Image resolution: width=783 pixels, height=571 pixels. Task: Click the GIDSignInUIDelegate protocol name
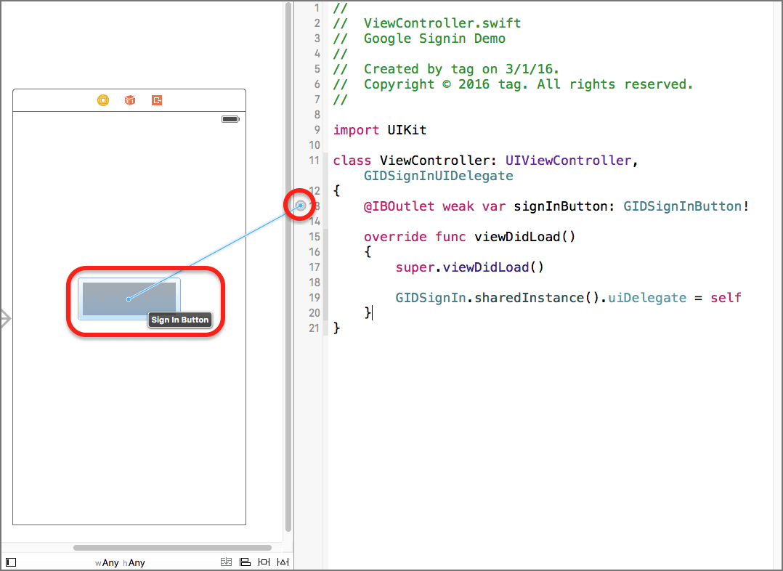pos(438,176)
